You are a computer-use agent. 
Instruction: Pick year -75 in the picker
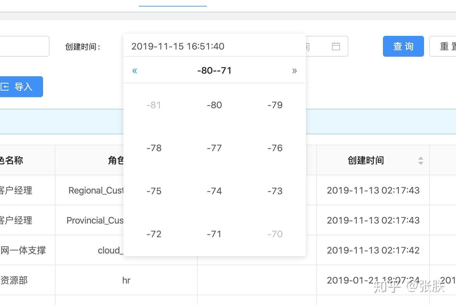coord(154,191)
